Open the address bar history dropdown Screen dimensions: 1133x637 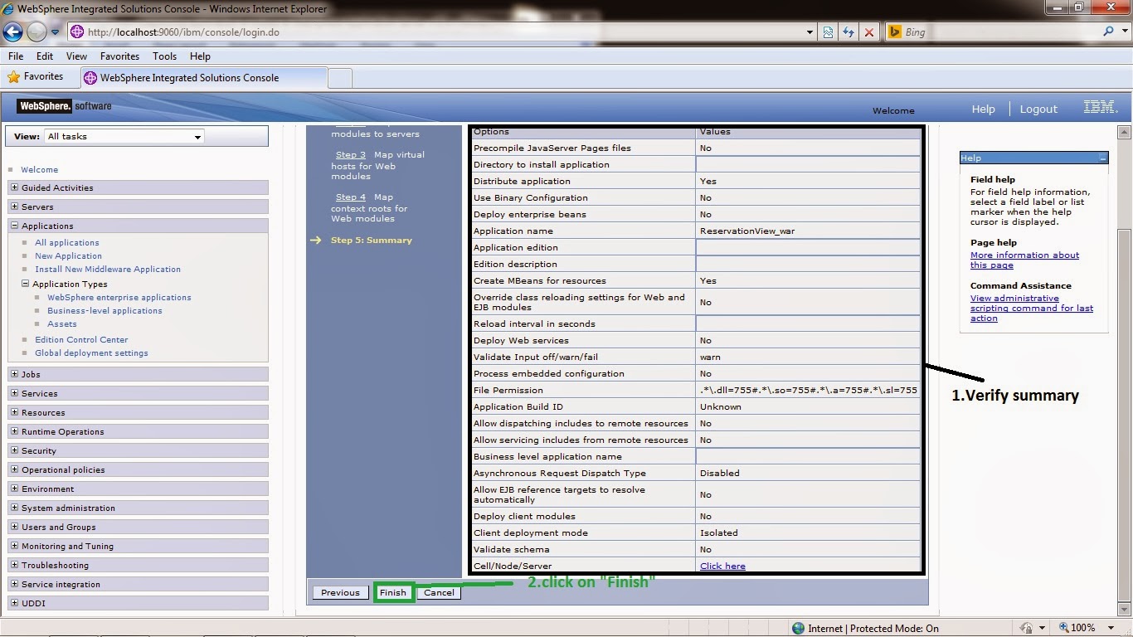(x=809, y=32)
